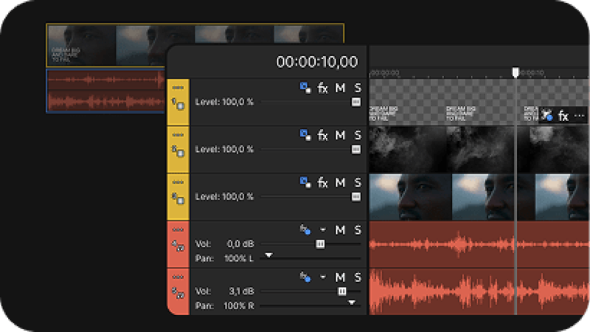
Task: Click the 00:00:10,00 timecode display
Action: pos(317,62)
